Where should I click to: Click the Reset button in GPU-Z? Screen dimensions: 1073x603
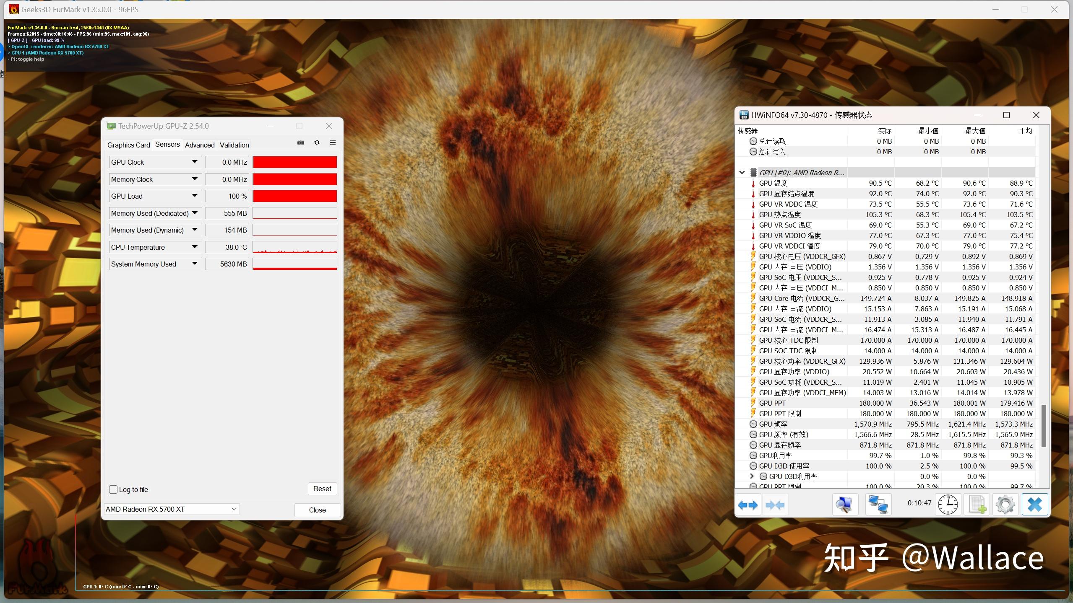[x=322, y=488]
